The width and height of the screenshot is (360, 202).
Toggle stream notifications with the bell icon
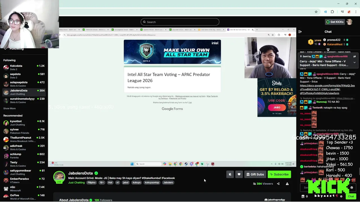point(230,174)
